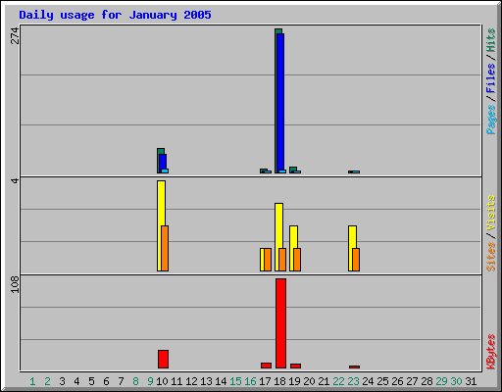Select the orange Sites bar for day 18
This screenshot has width=502, height=392.
(x=282, y=260)
